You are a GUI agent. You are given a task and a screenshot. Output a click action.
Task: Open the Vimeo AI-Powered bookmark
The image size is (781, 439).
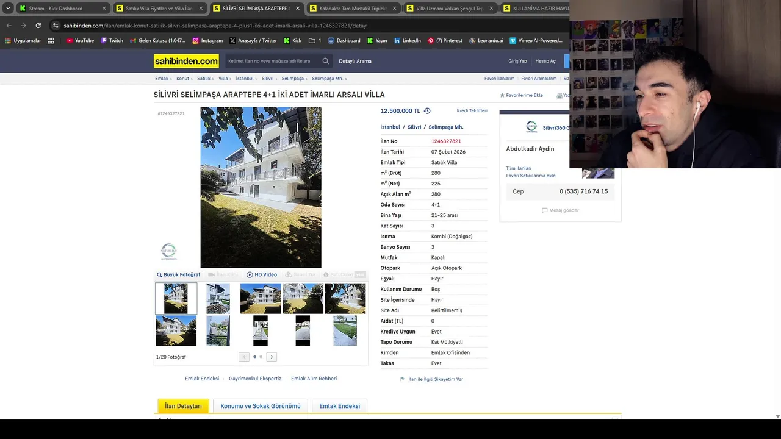tap(536, 41)
